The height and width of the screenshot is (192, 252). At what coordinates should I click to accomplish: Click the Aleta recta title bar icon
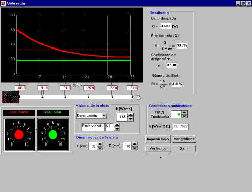[x=3, y=3]
